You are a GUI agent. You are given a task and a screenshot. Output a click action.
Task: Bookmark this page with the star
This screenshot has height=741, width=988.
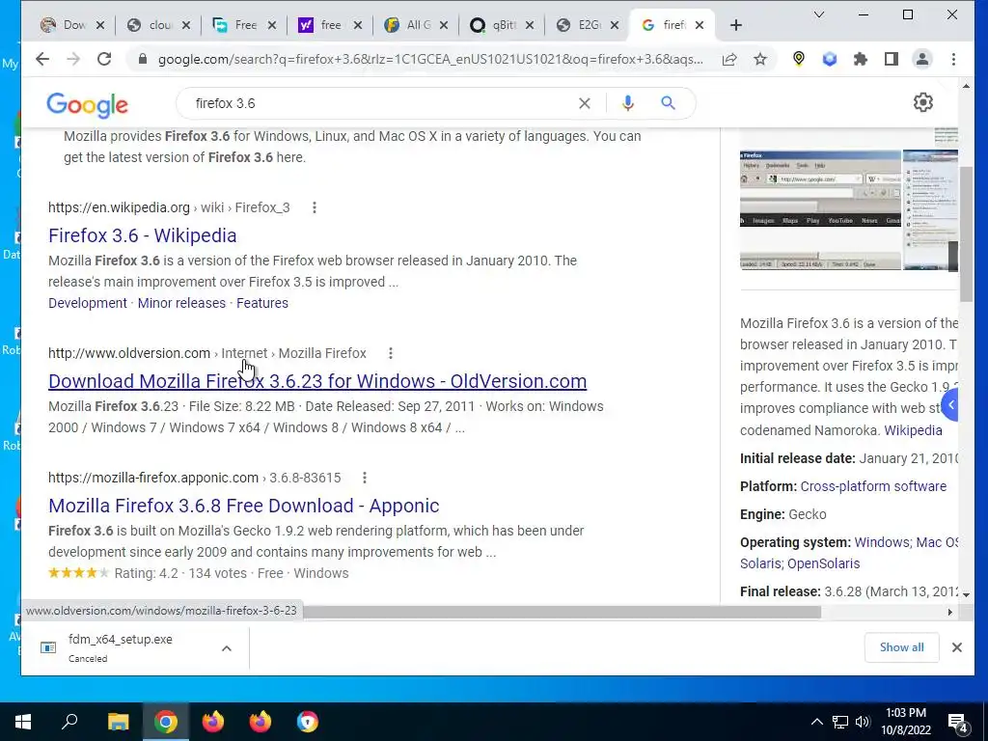(760, 59)
